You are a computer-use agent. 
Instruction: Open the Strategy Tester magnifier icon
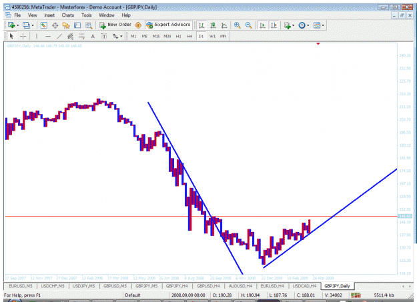(89, 25)
